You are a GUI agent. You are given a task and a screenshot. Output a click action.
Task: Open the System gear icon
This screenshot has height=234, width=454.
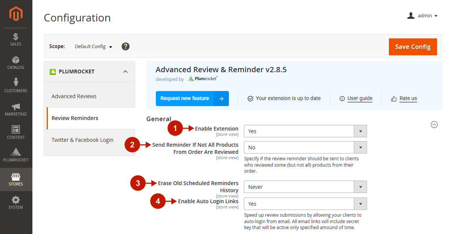pyautogui.click(x=16, y=200)
